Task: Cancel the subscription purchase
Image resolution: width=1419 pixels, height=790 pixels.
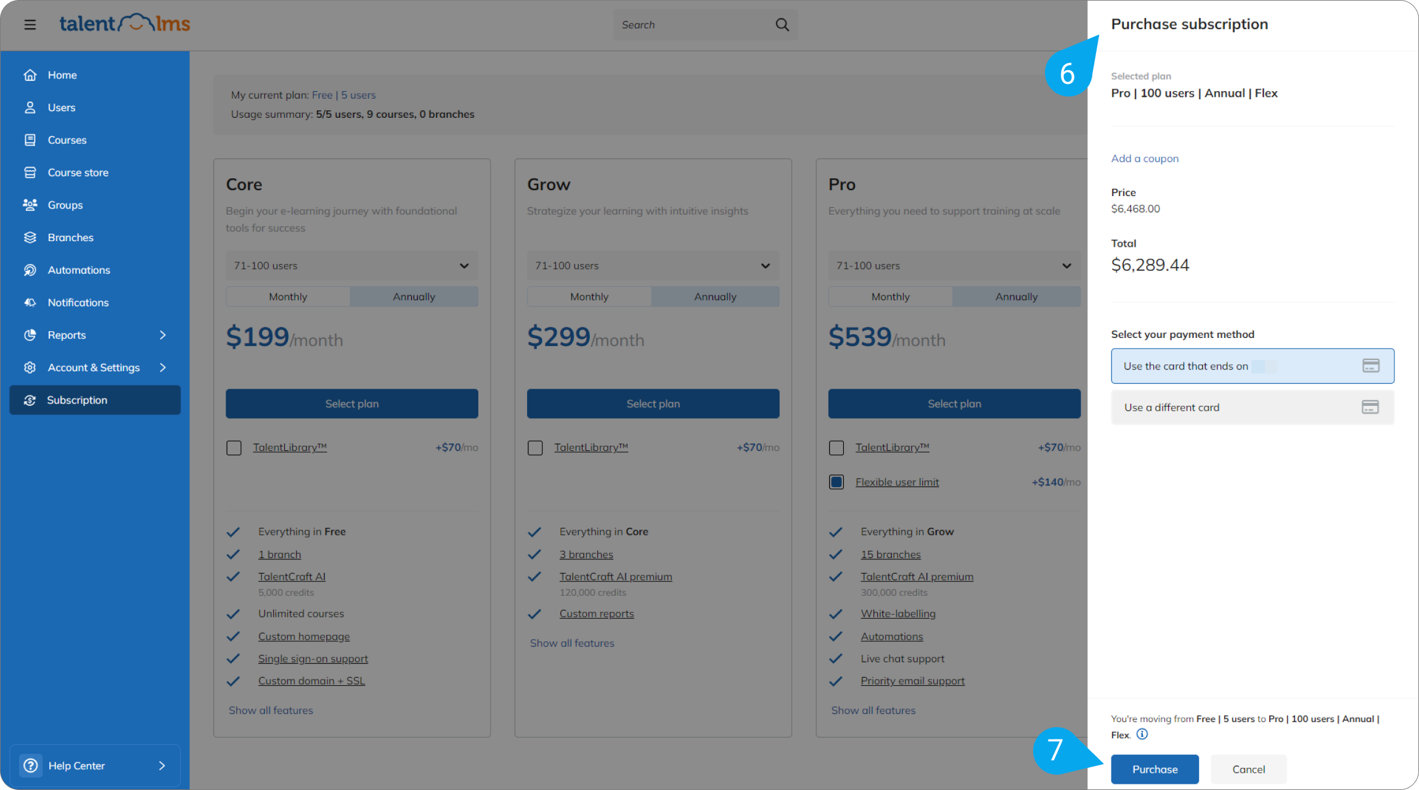Action: click(1248, 769)
